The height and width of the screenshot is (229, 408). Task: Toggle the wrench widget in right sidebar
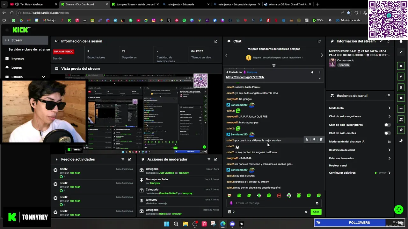401,130
